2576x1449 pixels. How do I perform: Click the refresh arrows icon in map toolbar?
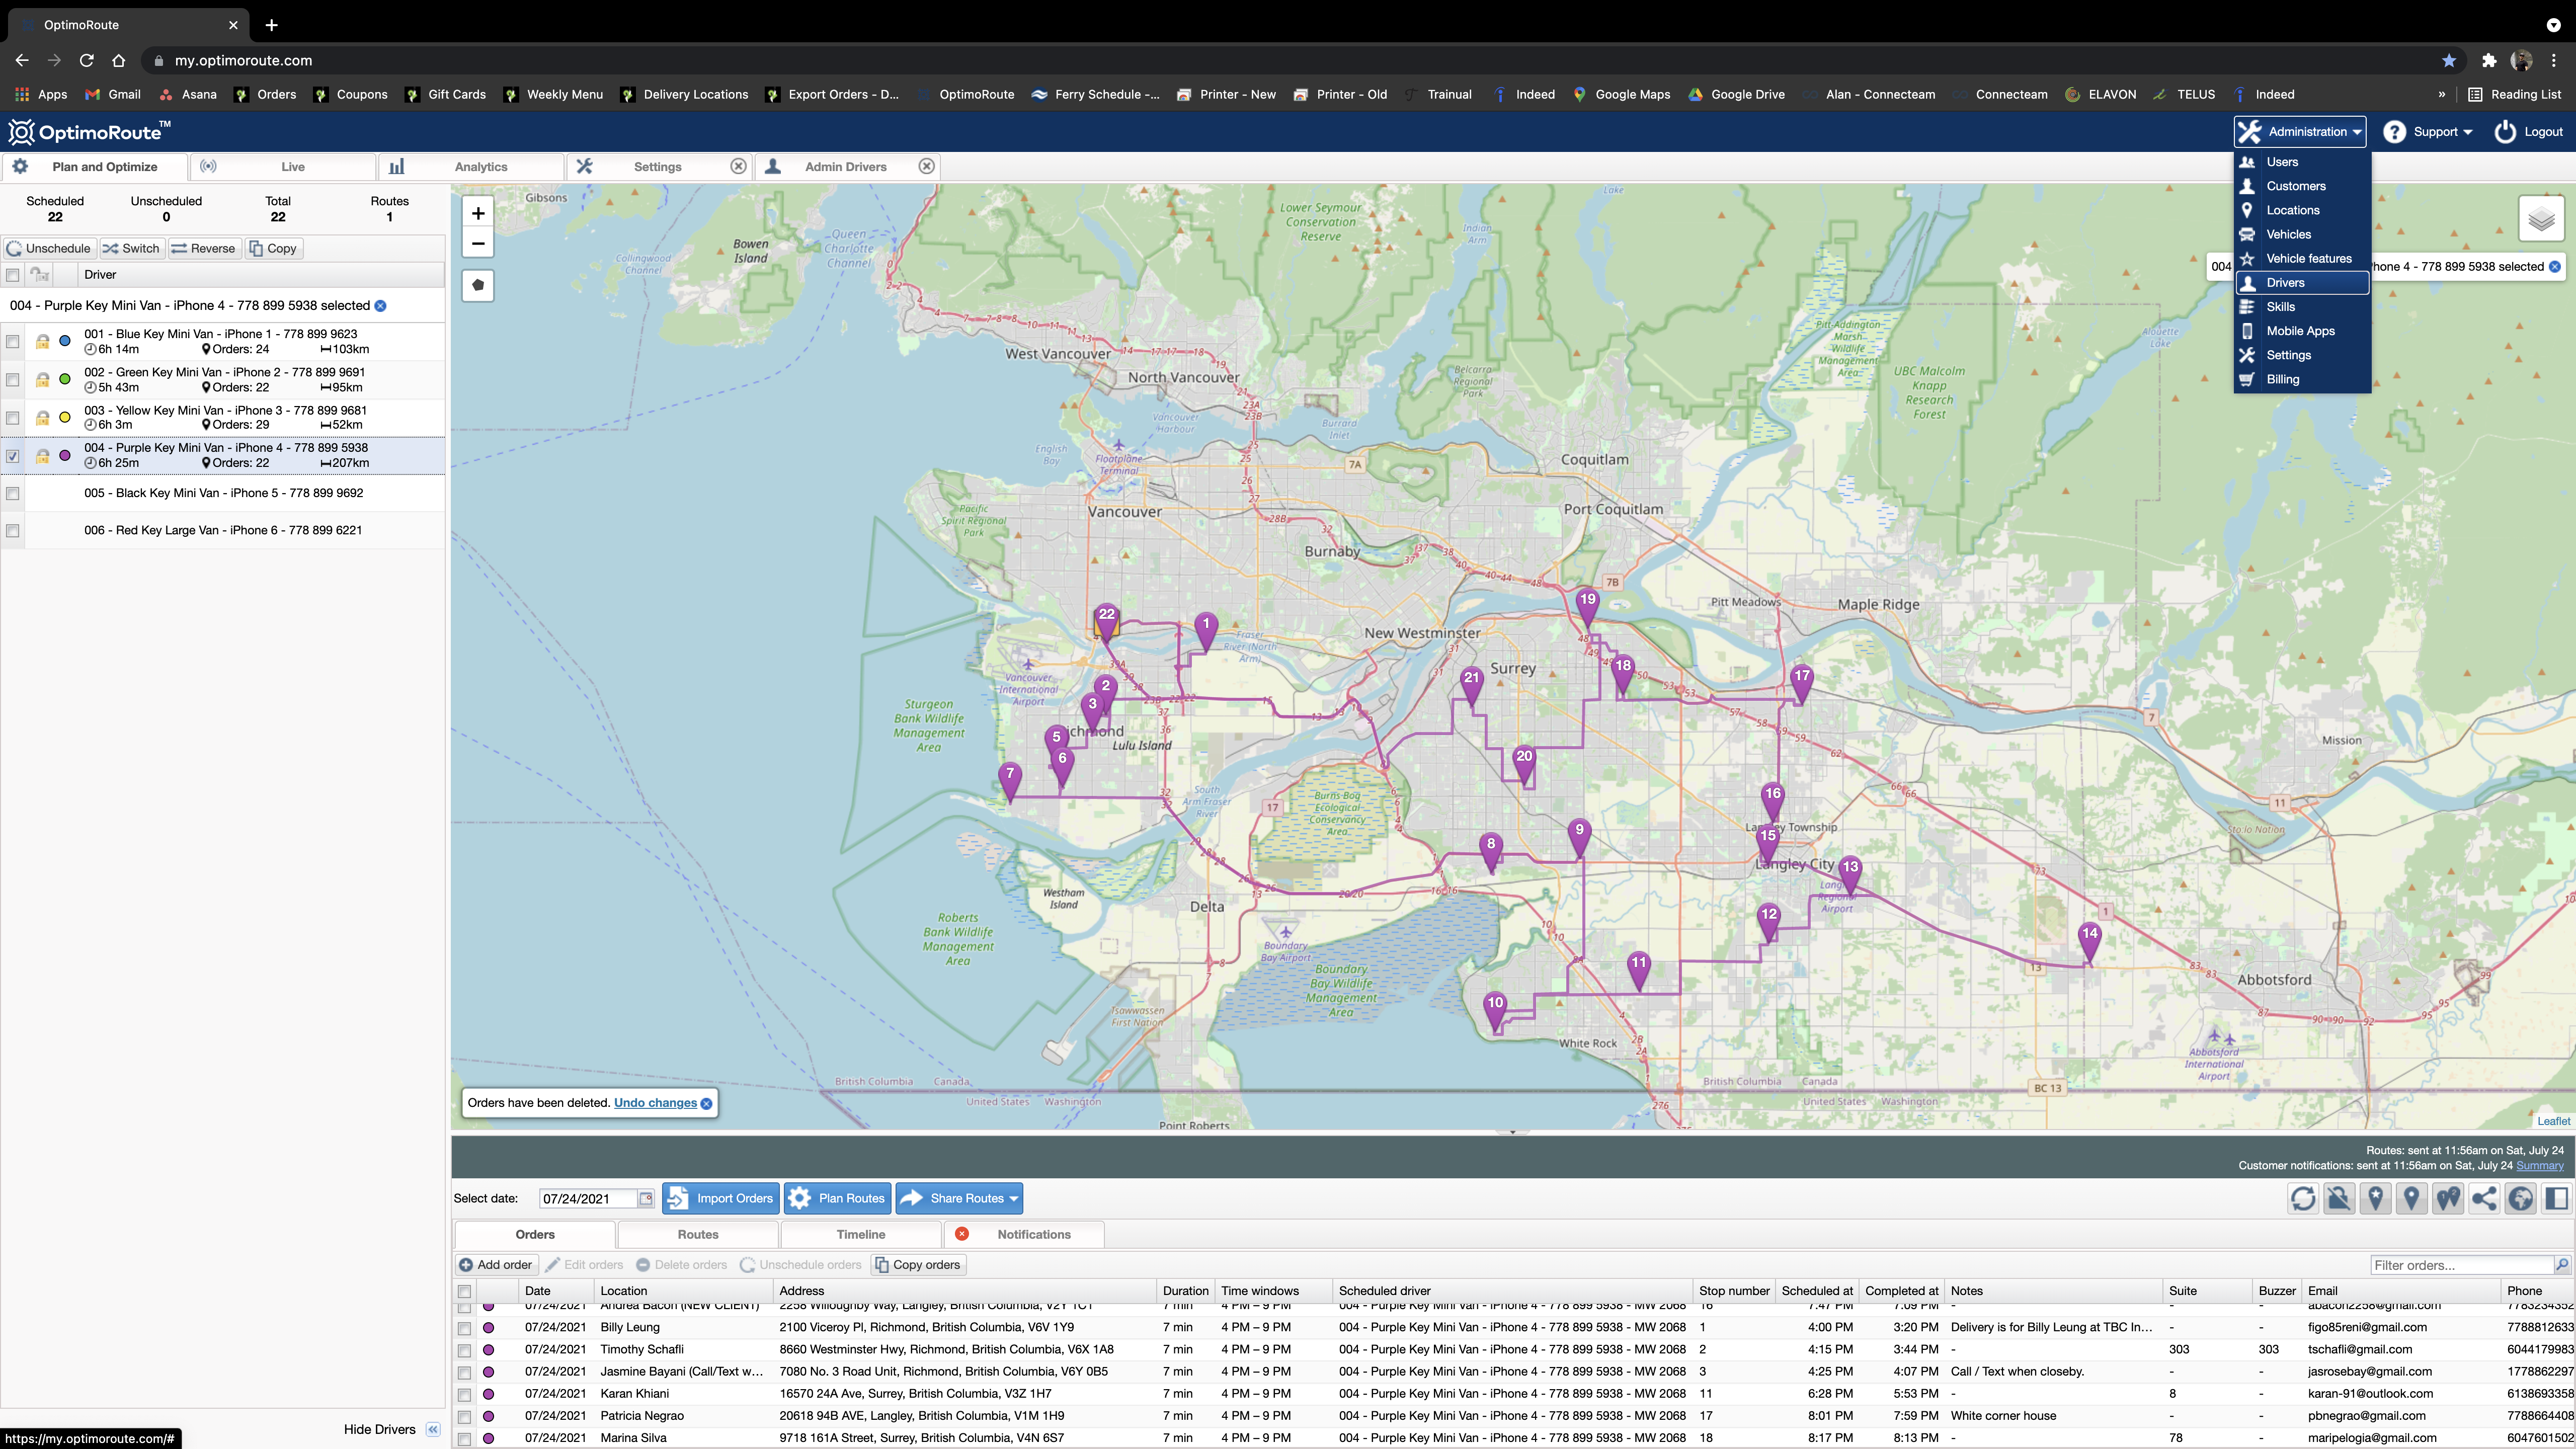point(2302,1198)
